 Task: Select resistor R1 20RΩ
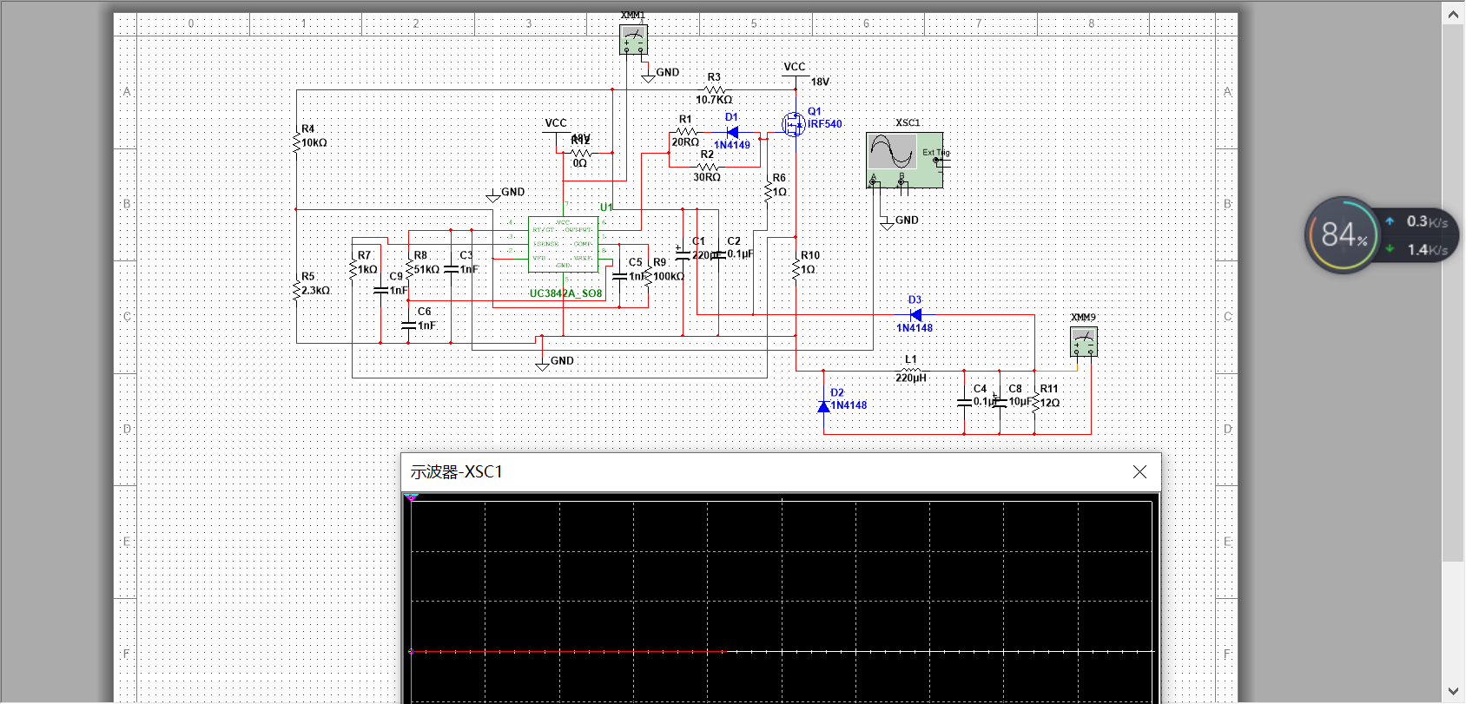(x=685, y=133)
